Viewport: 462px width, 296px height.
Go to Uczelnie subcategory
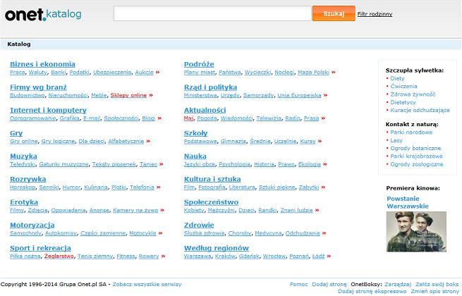pos(285,141)
